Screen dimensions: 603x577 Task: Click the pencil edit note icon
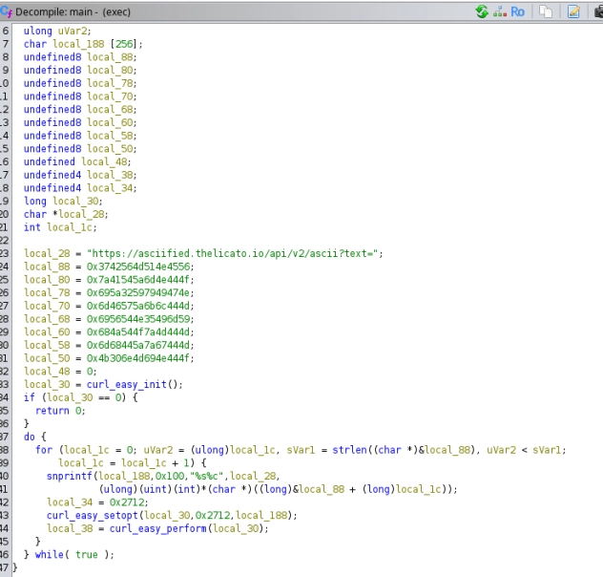[x=573, y=11]
